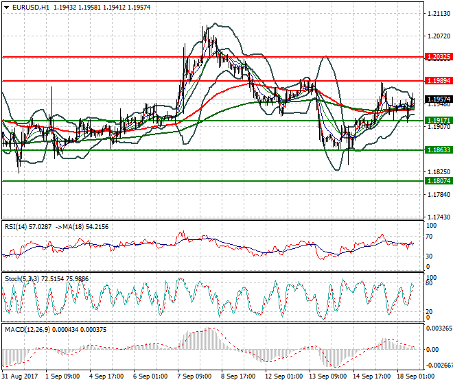This screenshot has width=453, height=384.
Task: Select the 1.18633 green support price label
Action: pos(439,150)
